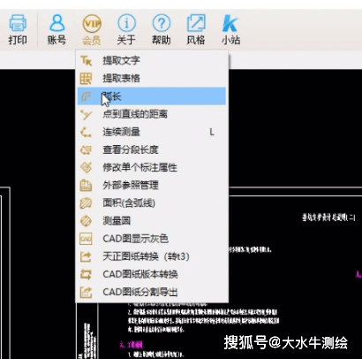Click the 面积(含弧线) icon

coord(86,203)
